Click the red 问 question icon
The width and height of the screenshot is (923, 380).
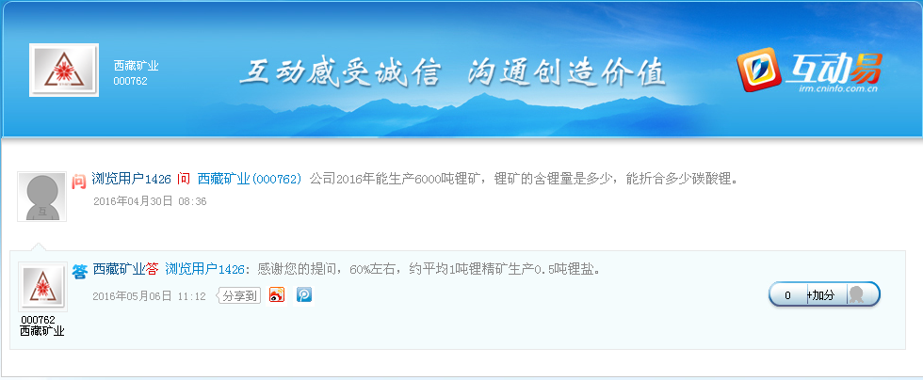pyautogui.click(x=79, y=182)
